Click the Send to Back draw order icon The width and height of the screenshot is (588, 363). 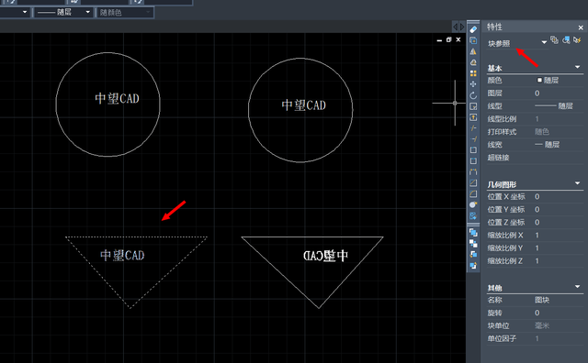point(473,244)
